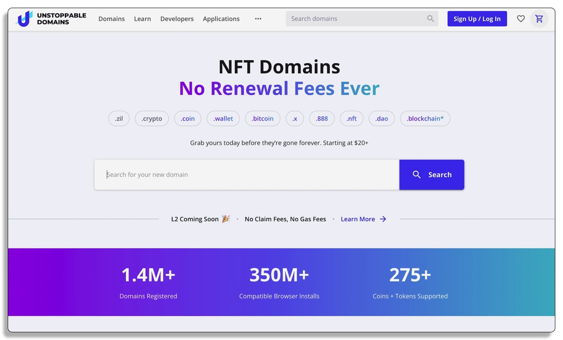Open the wishlist heart icon
Image resolution: width=563 pixels, height=340 pixels.
point(521,19)
